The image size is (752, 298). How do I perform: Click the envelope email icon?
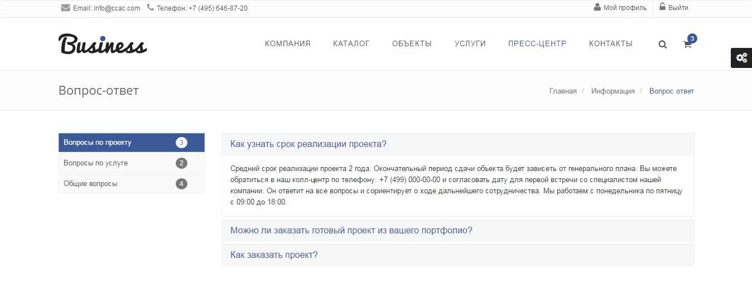point(65,8)
